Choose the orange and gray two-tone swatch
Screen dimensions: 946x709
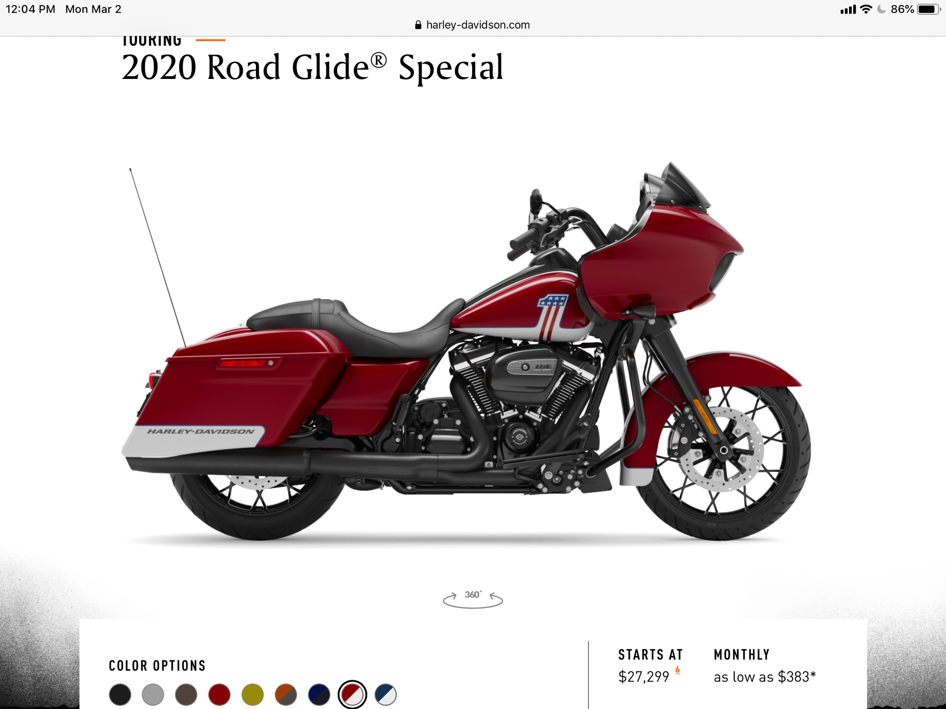286,695
